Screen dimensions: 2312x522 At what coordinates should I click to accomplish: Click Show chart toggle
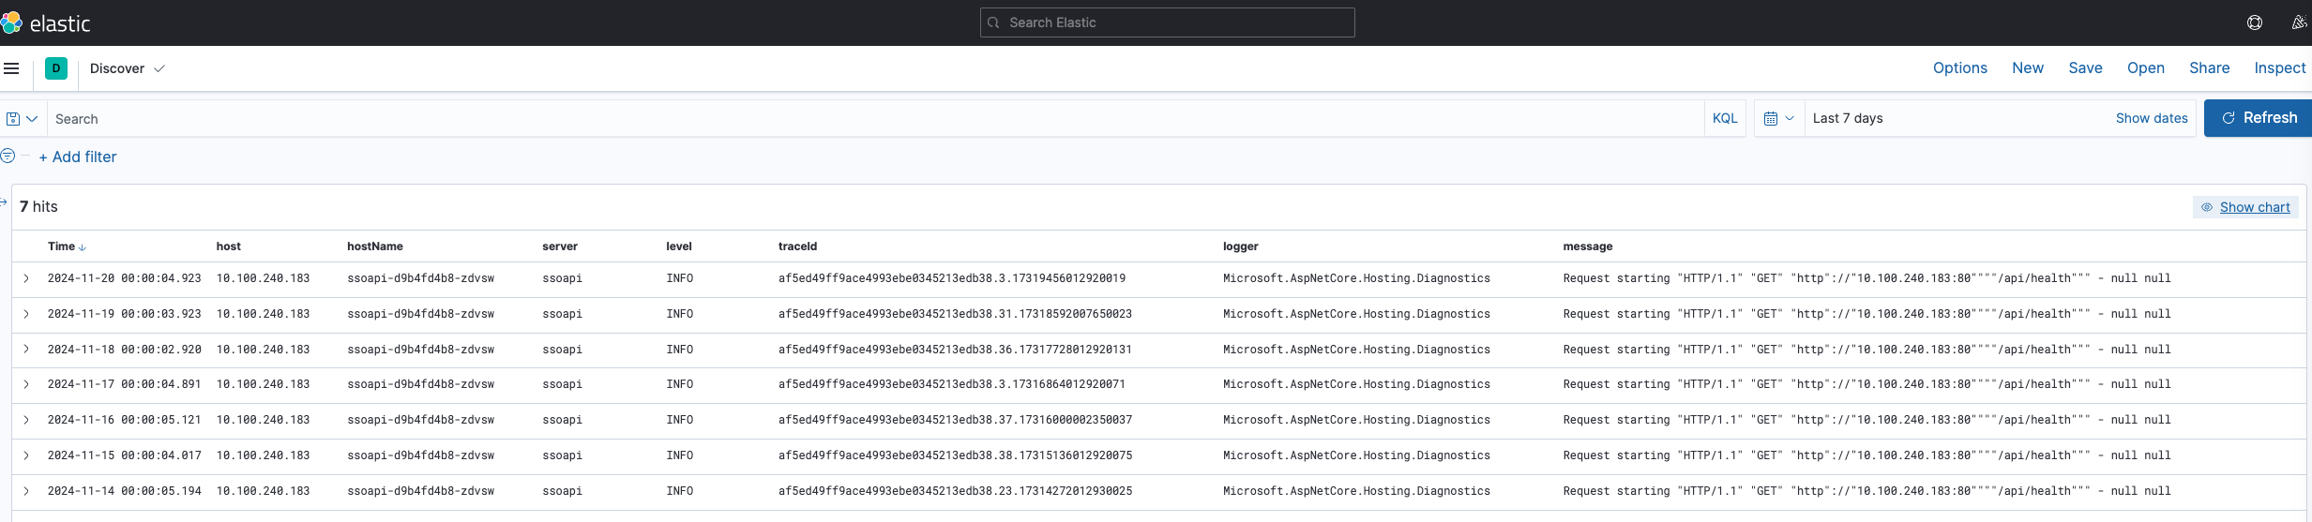point(2245,207)
